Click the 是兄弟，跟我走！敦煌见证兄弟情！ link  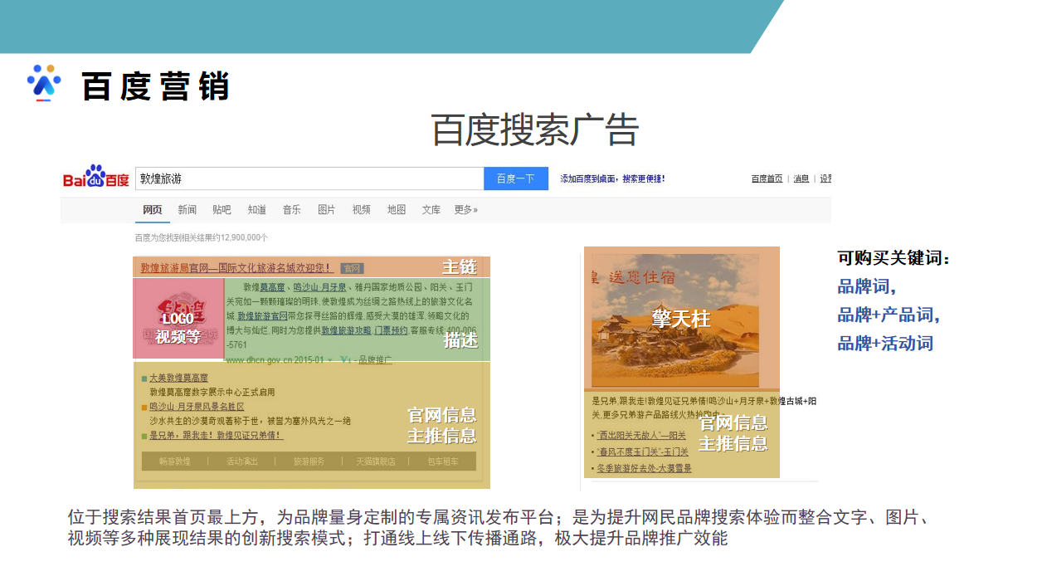[x=216, y=435]
